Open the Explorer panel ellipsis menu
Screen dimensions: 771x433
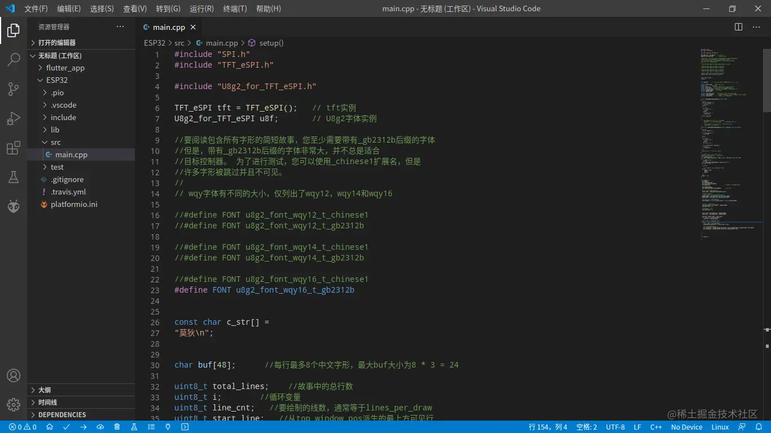[120, 27]
